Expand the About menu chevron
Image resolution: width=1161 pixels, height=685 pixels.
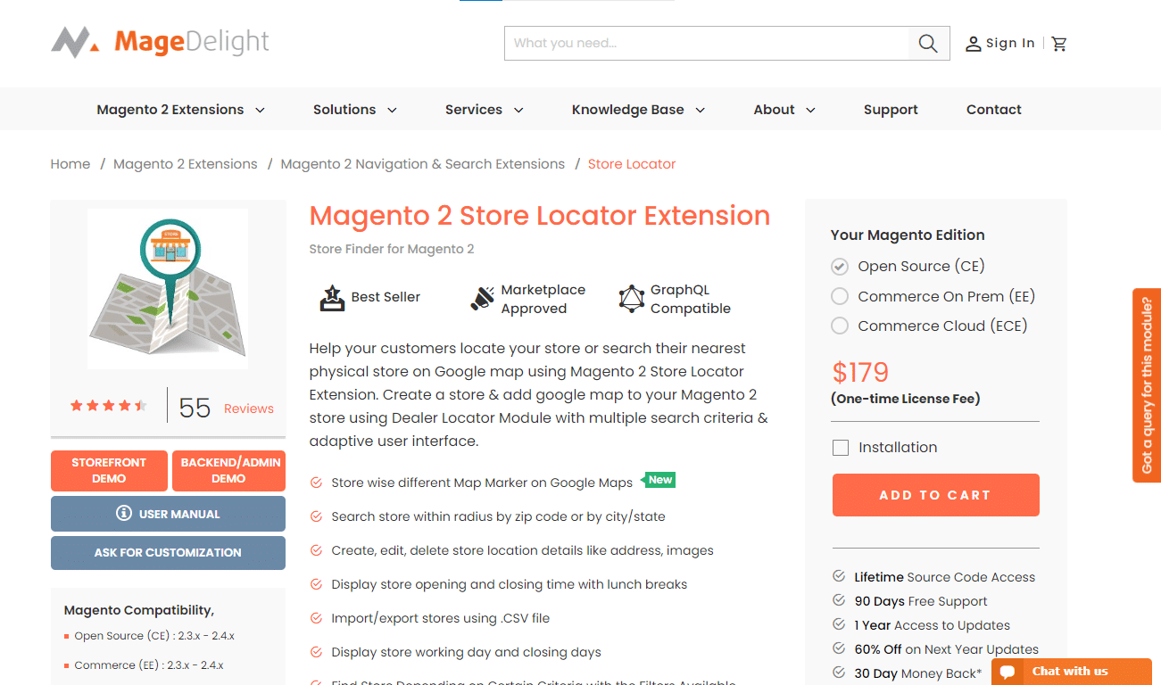pyautogui.click(x=810, y=111)
